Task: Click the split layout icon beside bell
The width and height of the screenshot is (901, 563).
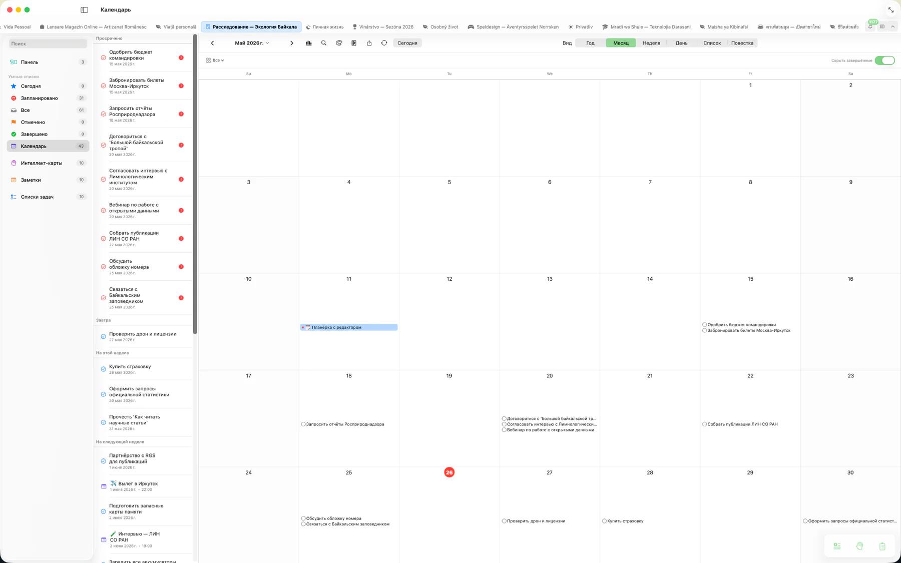Action: (x=882, y=27)
